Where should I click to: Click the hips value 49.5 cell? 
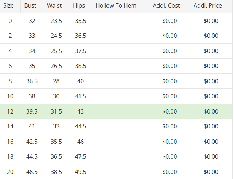click(x=81, y=172)
